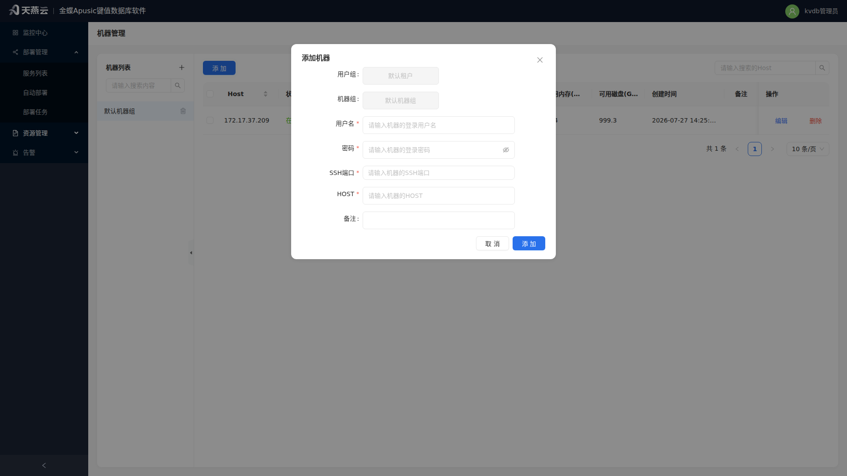Focus the 密码 input field
847x476 pixels.
[x=438, y=150]
